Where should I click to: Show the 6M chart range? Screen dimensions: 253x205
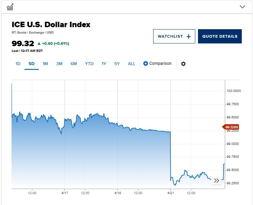coord(74,63)
